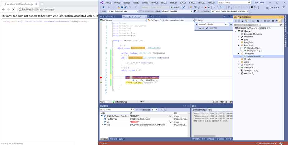The image size is (288, 145).
Task: Click the Properties wrench icon in Solution Explorer toolbar
Action: [276, 21]
